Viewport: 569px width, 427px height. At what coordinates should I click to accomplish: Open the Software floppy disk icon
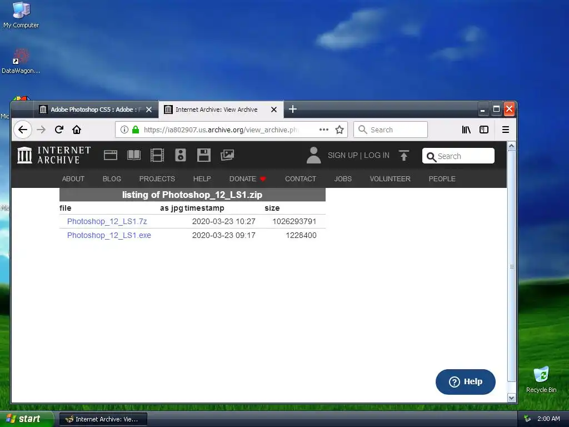point(203,155)
